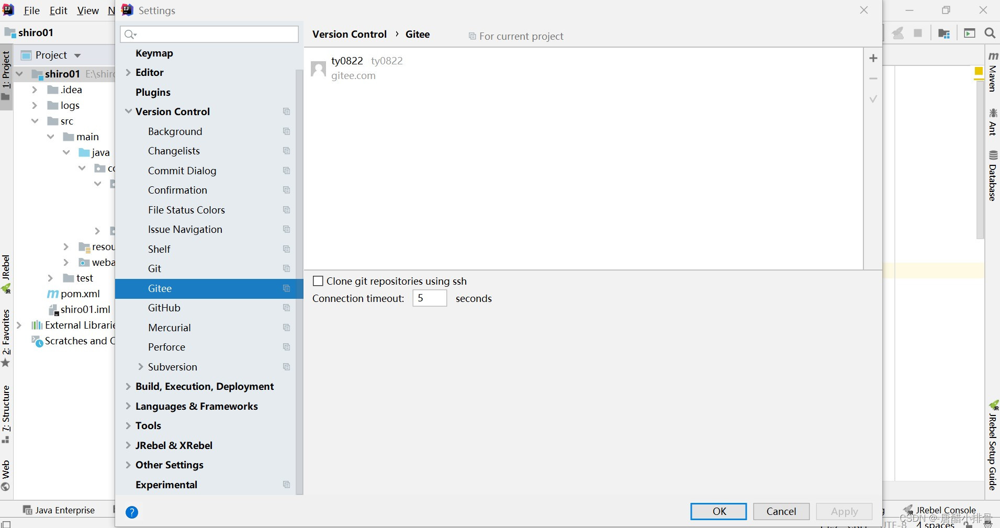Click the project-level icon beside Git
The image size is (1000, 528).
click(x=286, y=268)
